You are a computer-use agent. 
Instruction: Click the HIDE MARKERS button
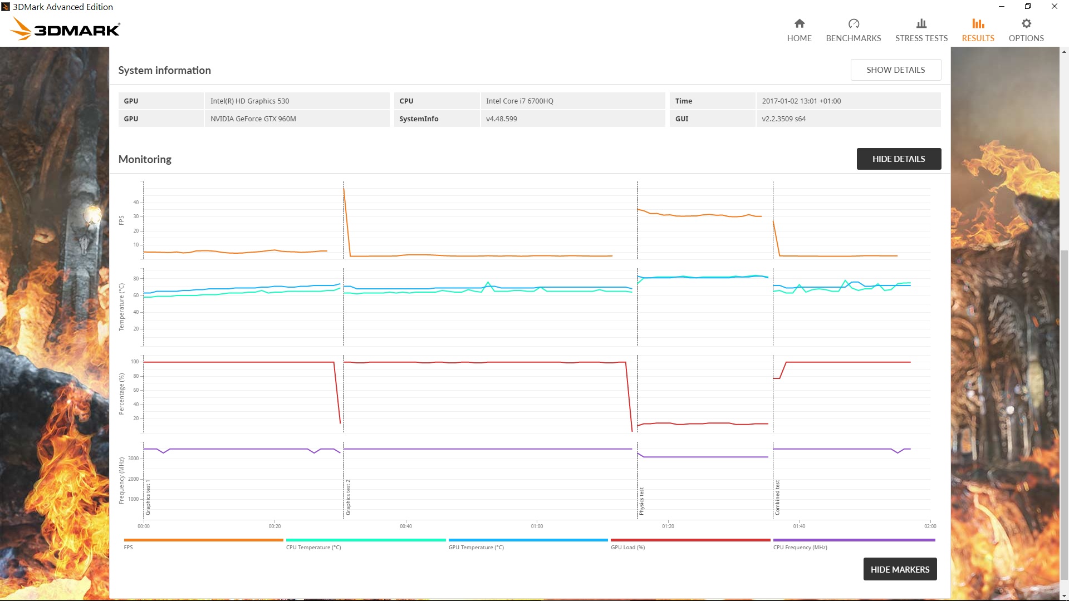[x=900, y=569]
